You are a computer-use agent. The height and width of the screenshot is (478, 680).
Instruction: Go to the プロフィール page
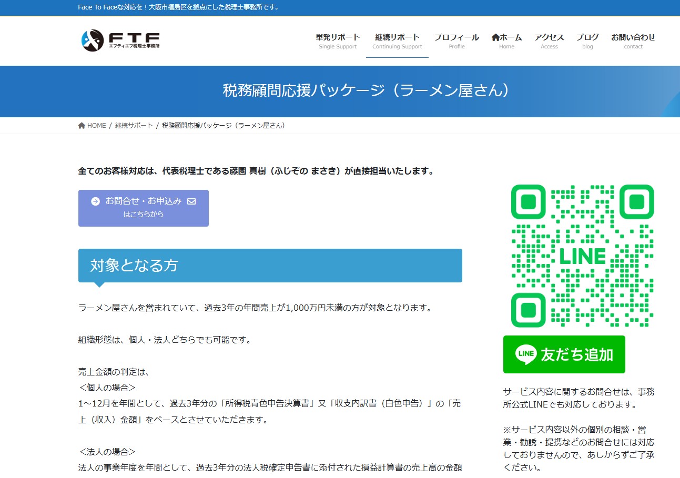point(456,41)
